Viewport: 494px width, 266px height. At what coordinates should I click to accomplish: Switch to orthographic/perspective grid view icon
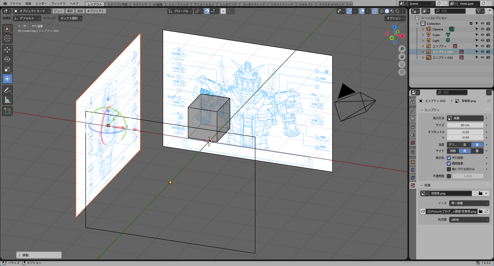click(x=402, y=72)
